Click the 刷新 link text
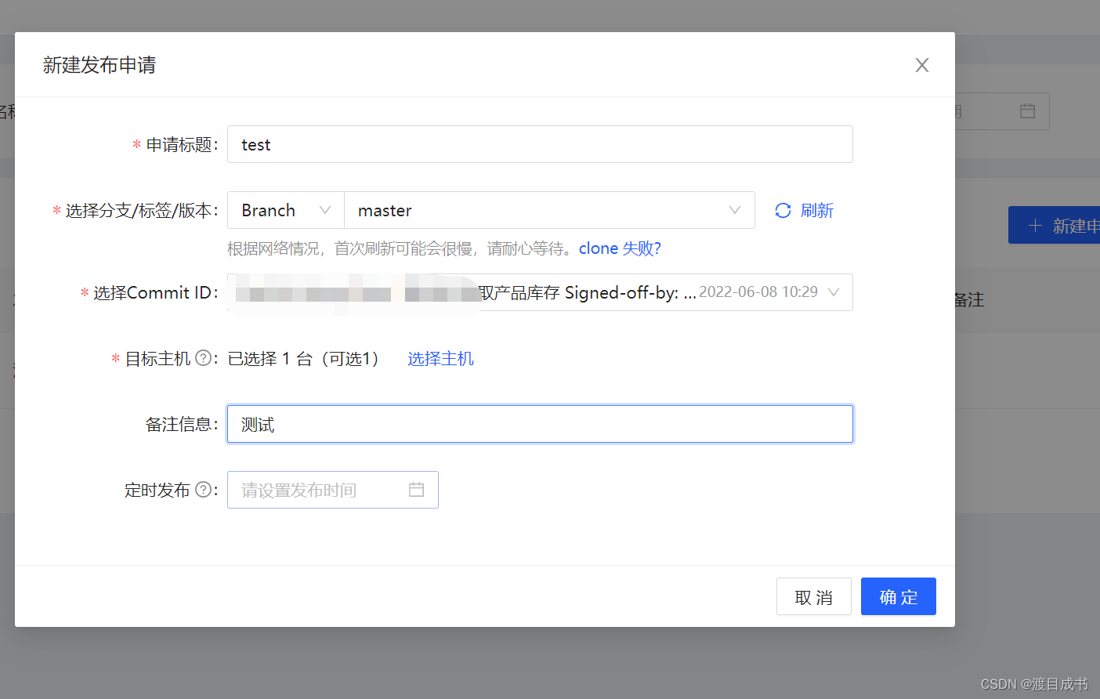Image resolution: width=1100 pixels, height=699 pixels. click(x=816, y=210)
